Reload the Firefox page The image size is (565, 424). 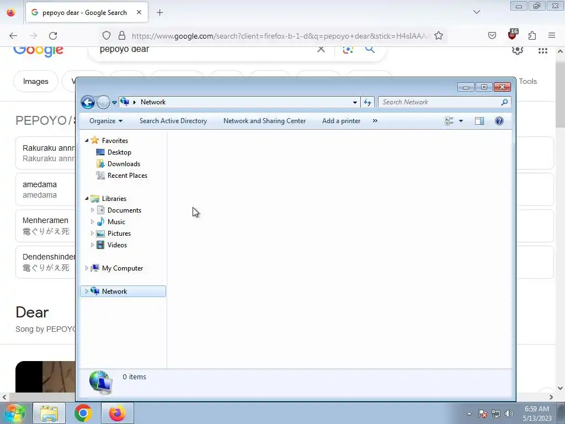(53, 36)
